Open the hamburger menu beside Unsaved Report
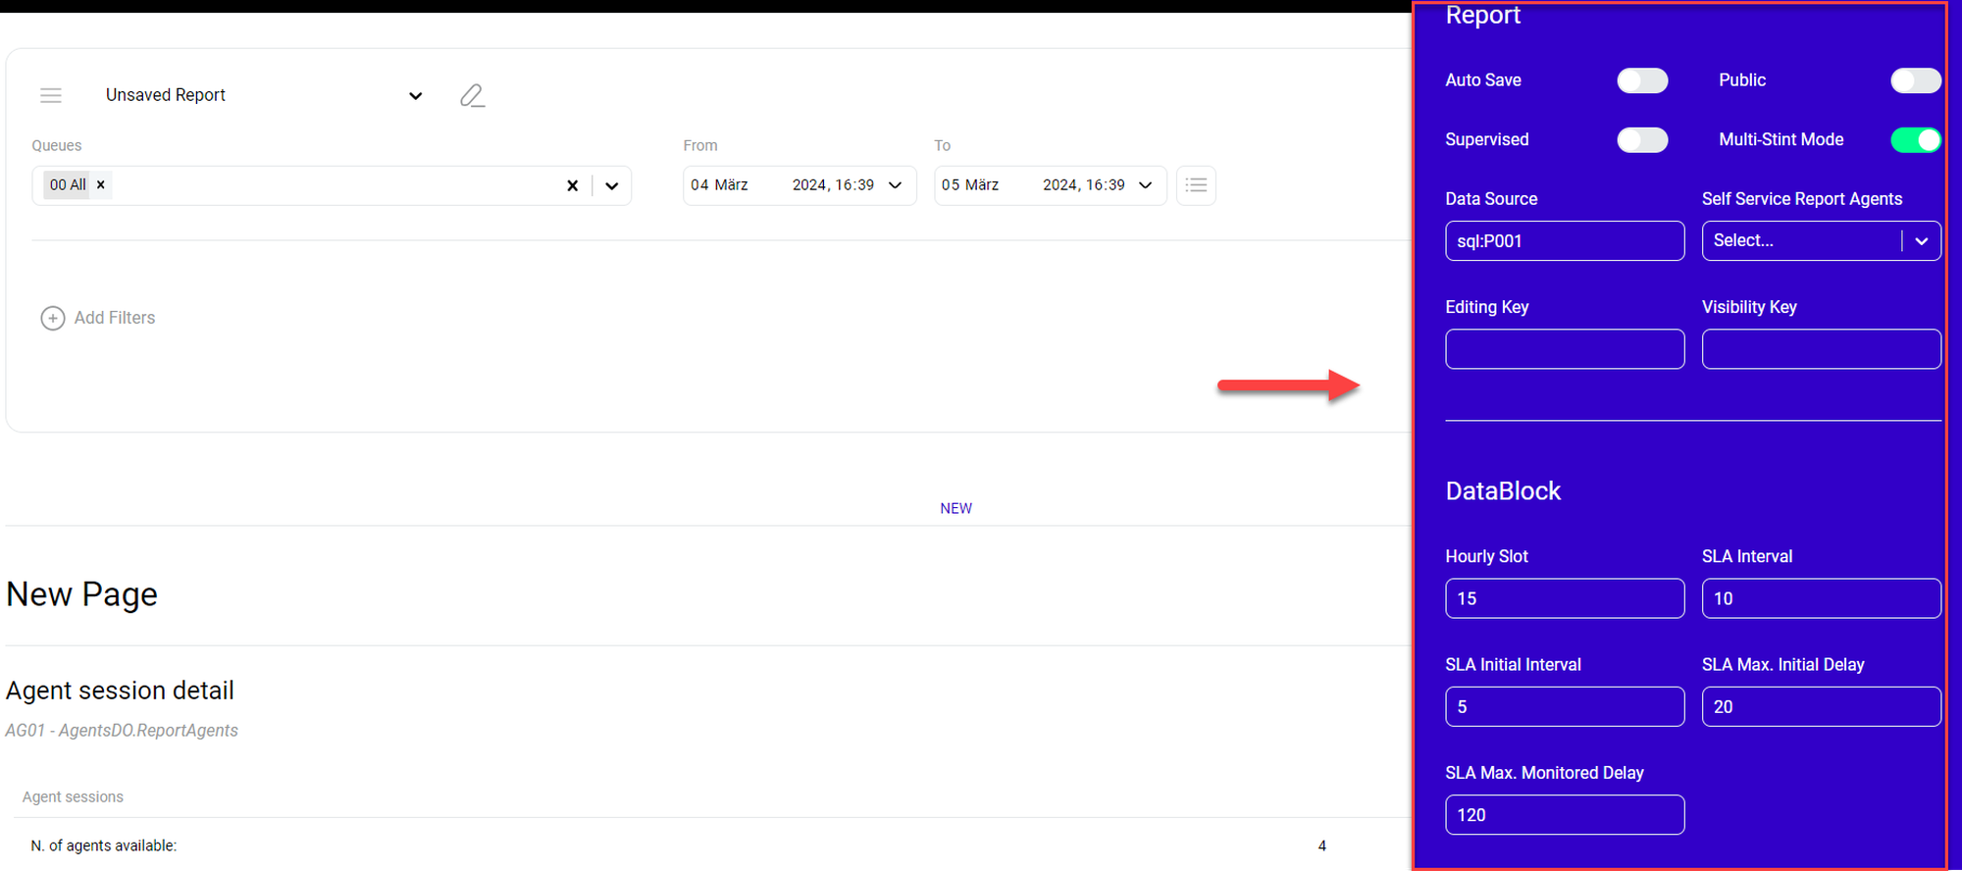Viewport: 1962px width, 871px height. 51,95
